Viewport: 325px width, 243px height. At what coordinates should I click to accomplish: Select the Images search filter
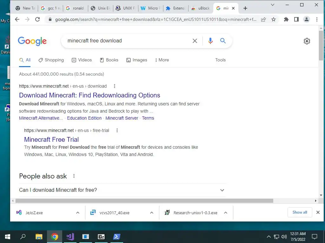[136, 60]
